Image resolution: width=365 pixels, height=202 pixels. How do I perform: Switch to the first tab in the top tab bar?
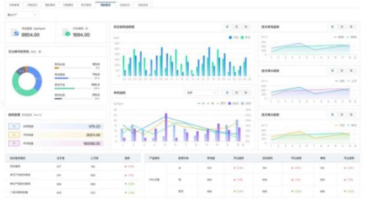[14, 5]
